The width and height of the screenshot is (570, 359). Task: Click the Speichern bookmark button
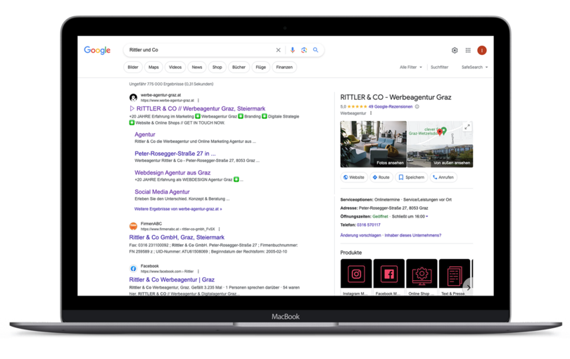click(411, 177)
